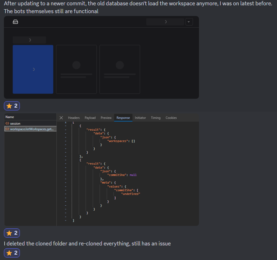Open the Initiator tab
This screenshot has height=260, width=277.
pos(140,118)
